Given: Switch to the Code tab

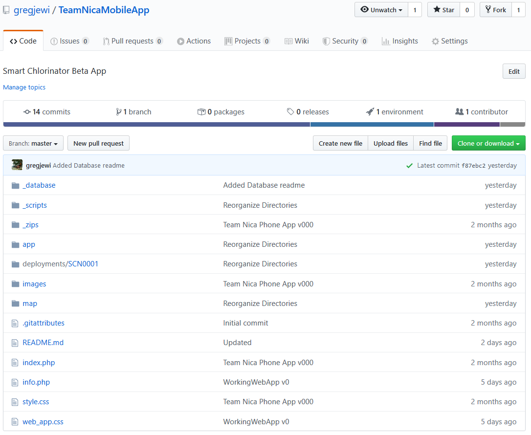Looking at the screenshot, I should (23, 41).
